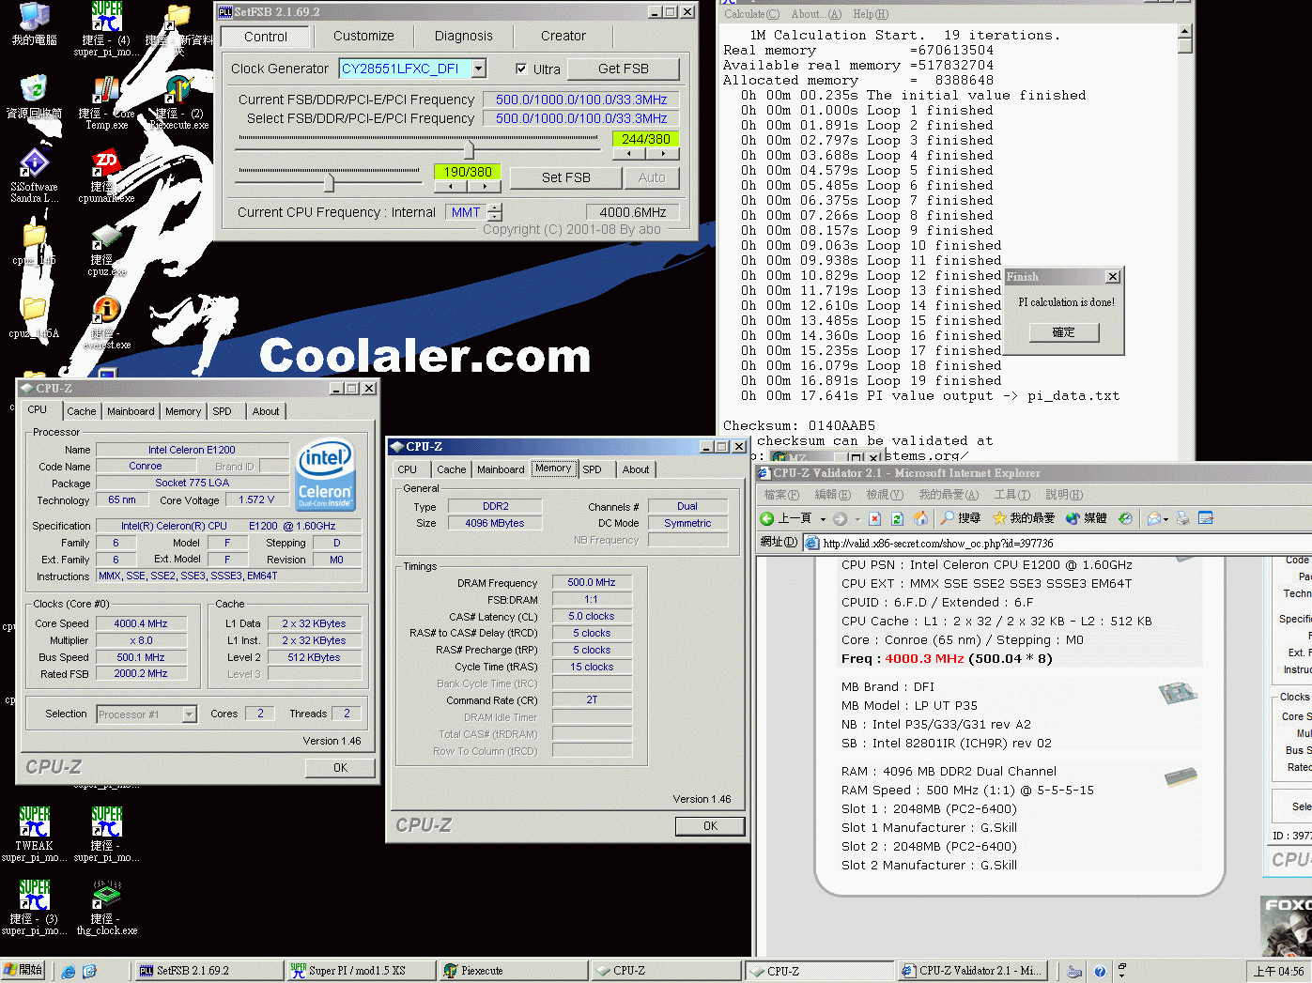Viewport: 1312px width, 983px height.
Task: Open the About tab in left CPU-Z window
Action: [266, 411]
